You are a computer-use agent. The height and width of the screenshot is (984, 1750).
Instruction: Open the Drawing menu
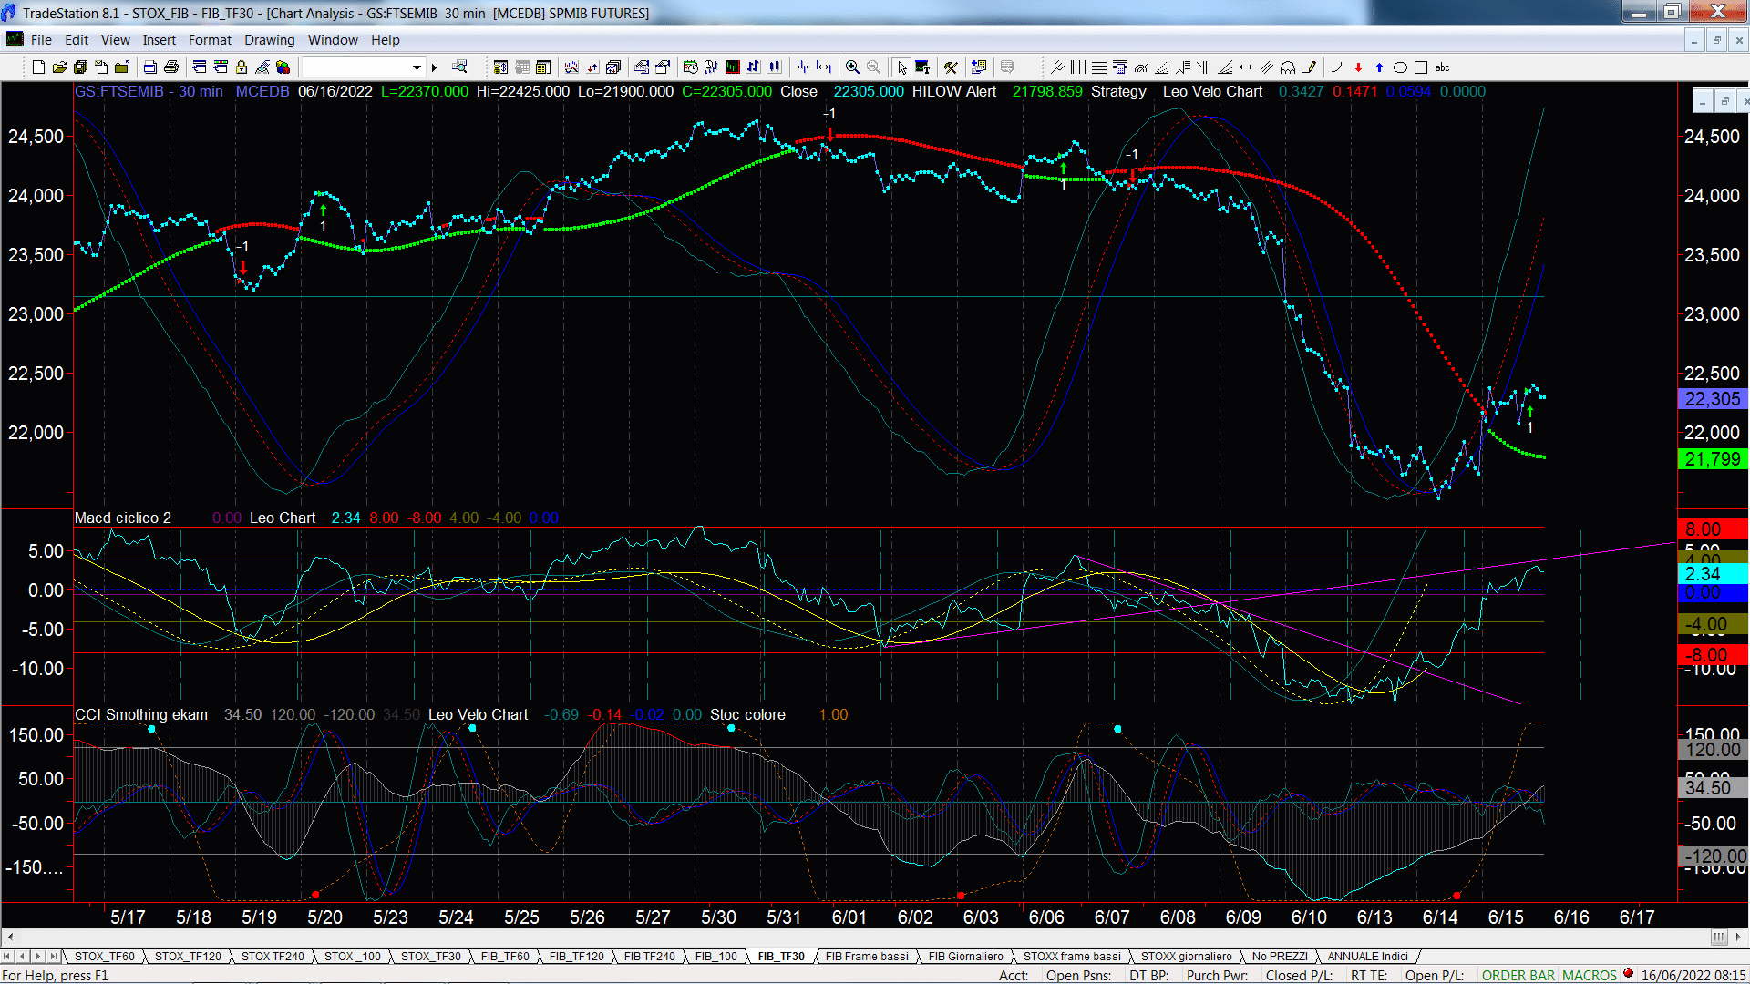270,40
